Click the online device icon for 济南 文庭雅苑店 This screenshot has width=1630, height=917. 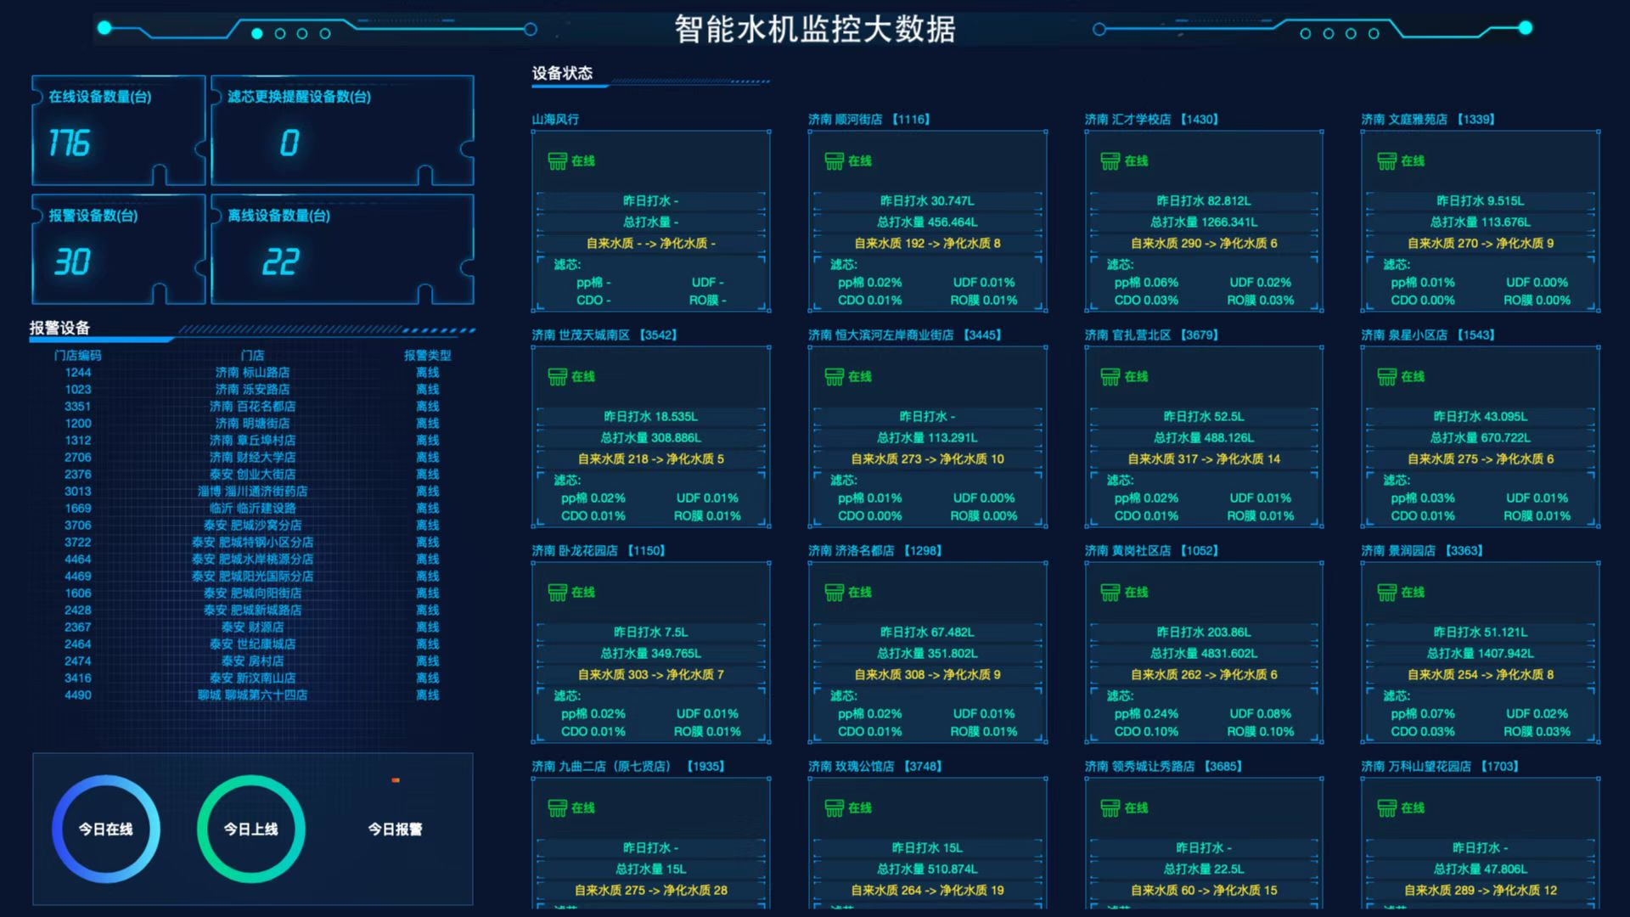(x=1387, y=161)
